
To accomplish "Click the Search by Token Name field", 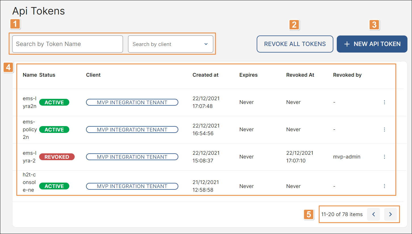I will (x=68, y=44).
